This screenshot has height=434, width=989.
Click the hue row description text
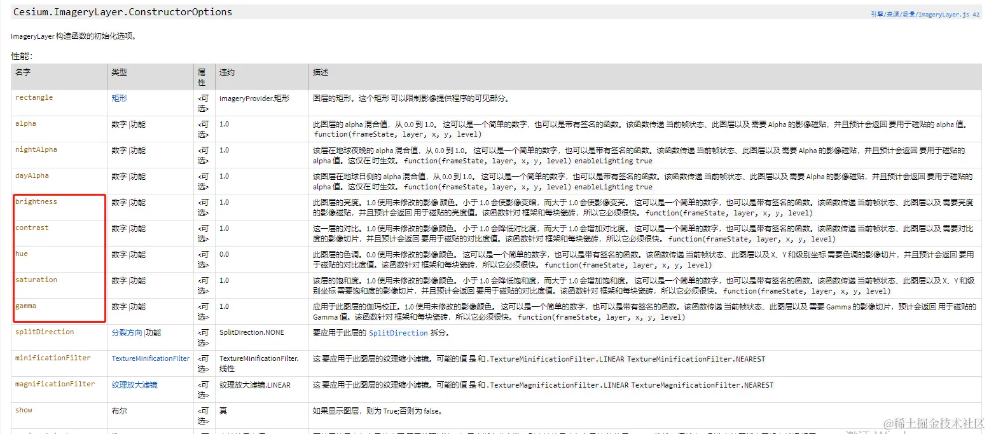[x=643, y=260]
